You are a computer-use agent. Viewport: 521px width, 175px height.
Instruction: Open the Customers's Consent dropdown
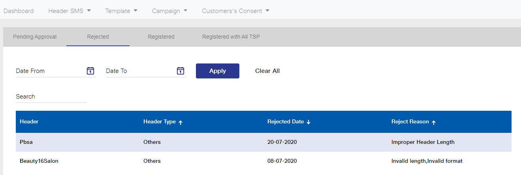(236, 11)
